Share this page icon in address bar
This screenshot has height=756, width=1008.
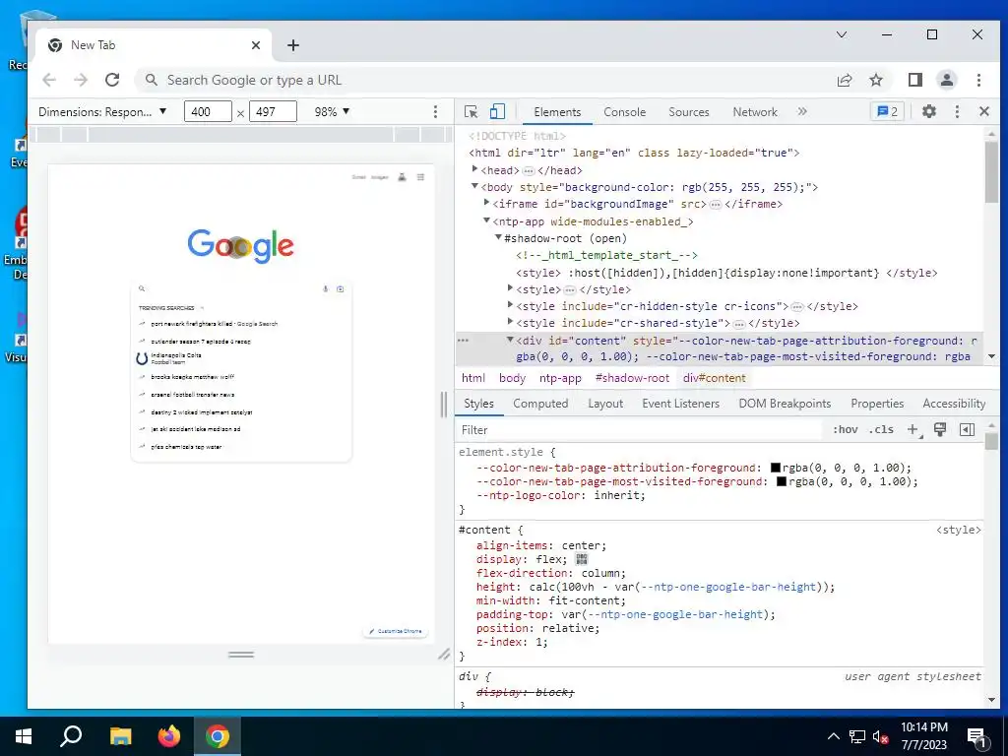click(x=844, y=80)
